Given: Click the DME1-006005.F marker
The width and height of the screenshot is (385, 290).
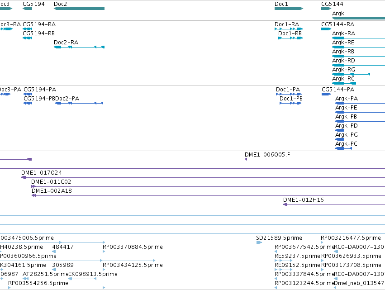Looking at the screenshot, I should (x=246, y=159).
